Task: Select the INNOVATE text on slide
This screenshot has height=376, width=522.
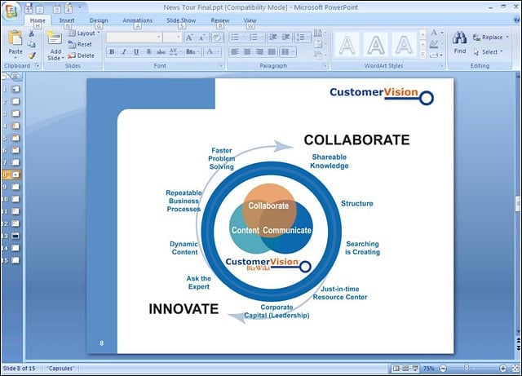Action: pos(184,309)
